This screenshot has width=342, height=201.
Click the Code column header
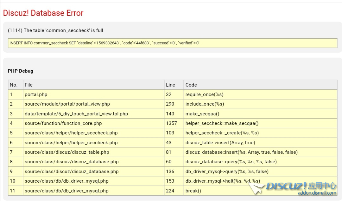[191, 85]
